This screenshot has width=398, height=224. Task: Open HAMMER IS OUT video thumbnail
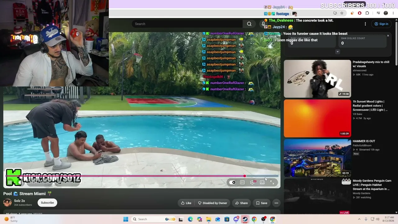click(x=317, y=158)
